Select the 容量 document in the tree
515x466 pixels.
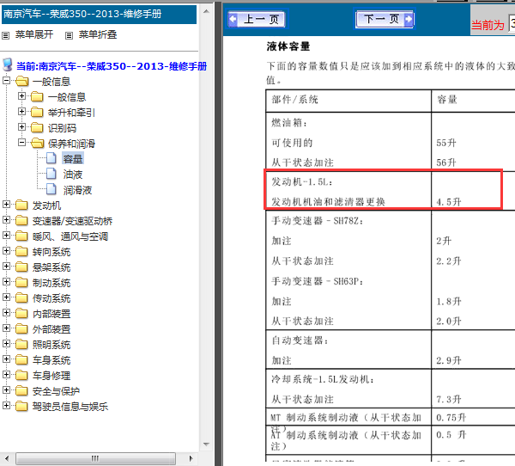coord(73,158)
